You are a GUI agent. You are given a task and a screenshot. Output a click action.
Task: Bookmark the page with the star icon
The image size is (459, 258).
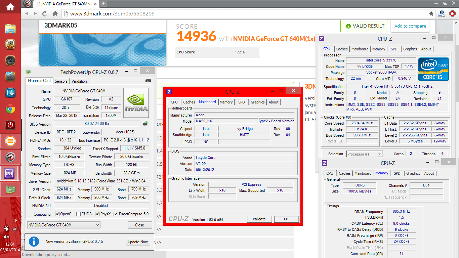pyautogui.click(x=431, y=14)
